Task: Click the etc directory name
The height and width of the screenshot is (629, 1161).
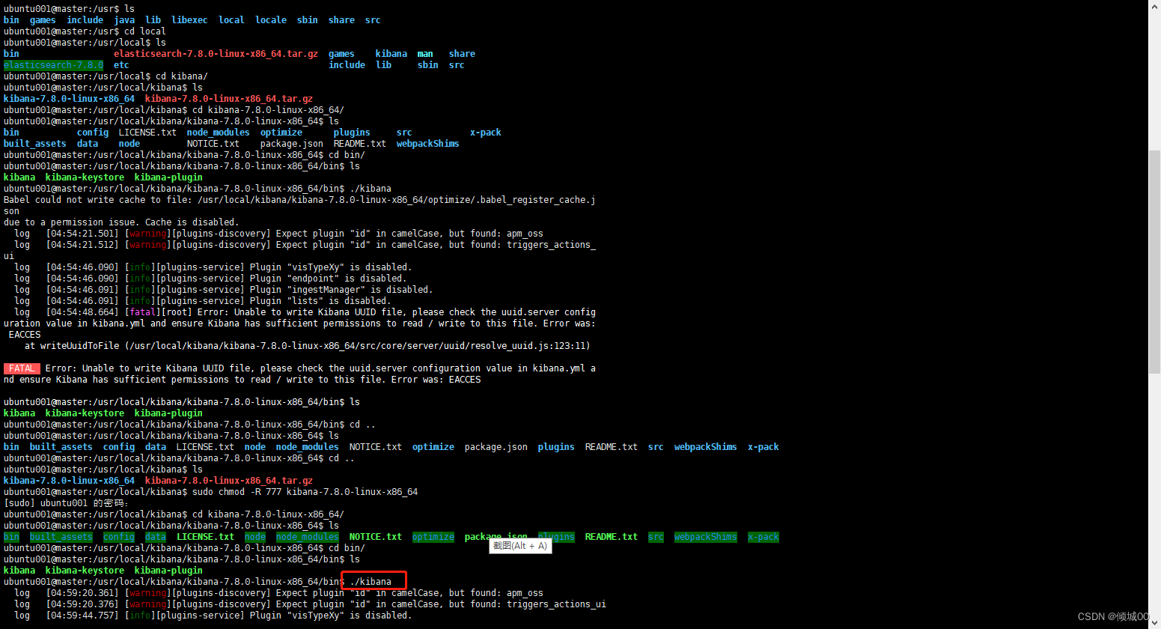Action: (x=121, y=65)
